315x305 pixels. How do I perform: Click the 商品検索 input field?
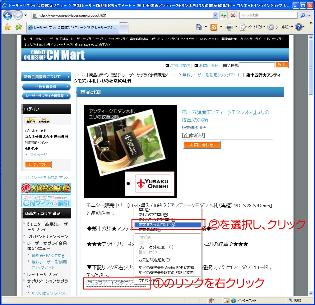[x=257, y=65]
